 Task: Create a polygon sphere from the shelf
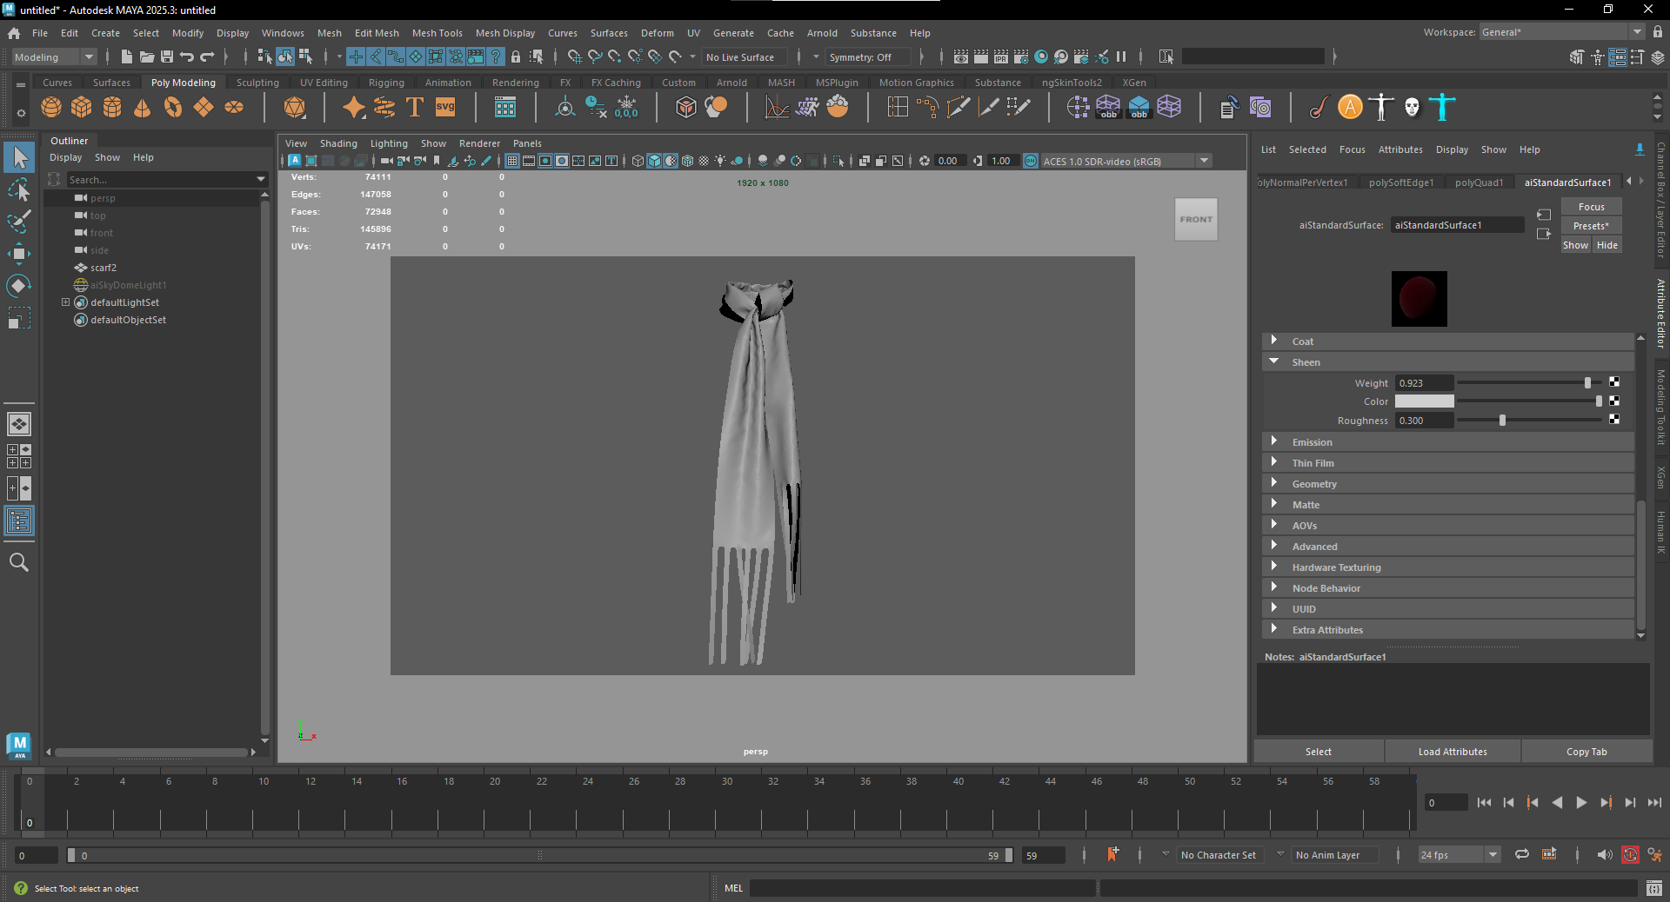[51, 107]
